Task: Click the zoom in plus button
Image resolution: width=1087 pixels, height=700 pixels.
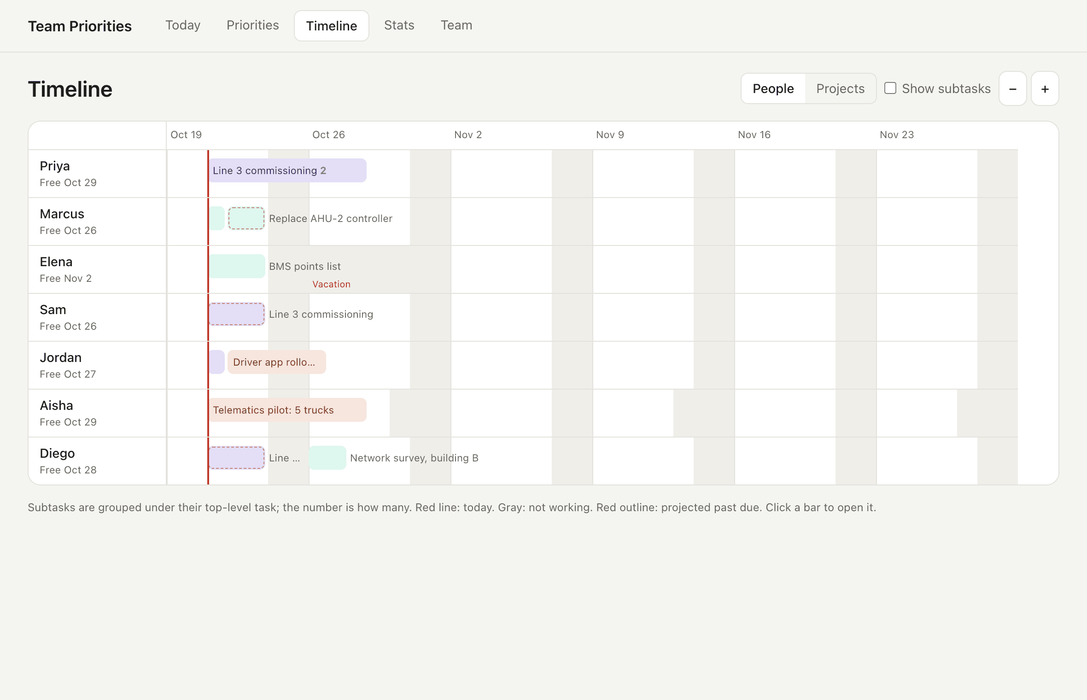Action: click(1045, 88)
